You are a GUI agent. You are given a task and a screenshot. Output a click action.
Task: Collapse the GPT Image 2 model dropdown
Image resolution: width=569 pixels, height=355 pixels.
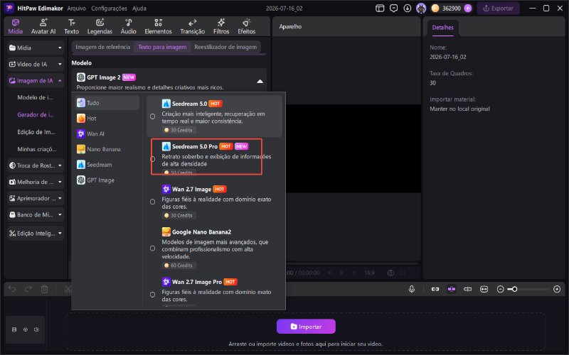(260, 81)
